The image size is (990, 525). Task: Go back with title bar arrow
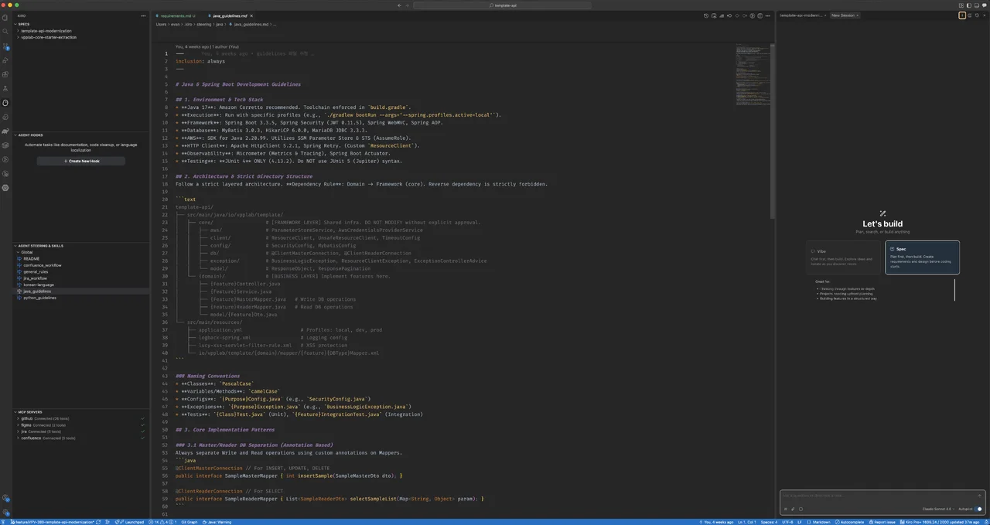tap(399, 5)
